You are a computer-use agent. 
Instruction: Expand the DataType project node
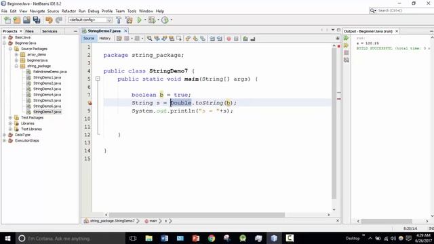point(4,135)
